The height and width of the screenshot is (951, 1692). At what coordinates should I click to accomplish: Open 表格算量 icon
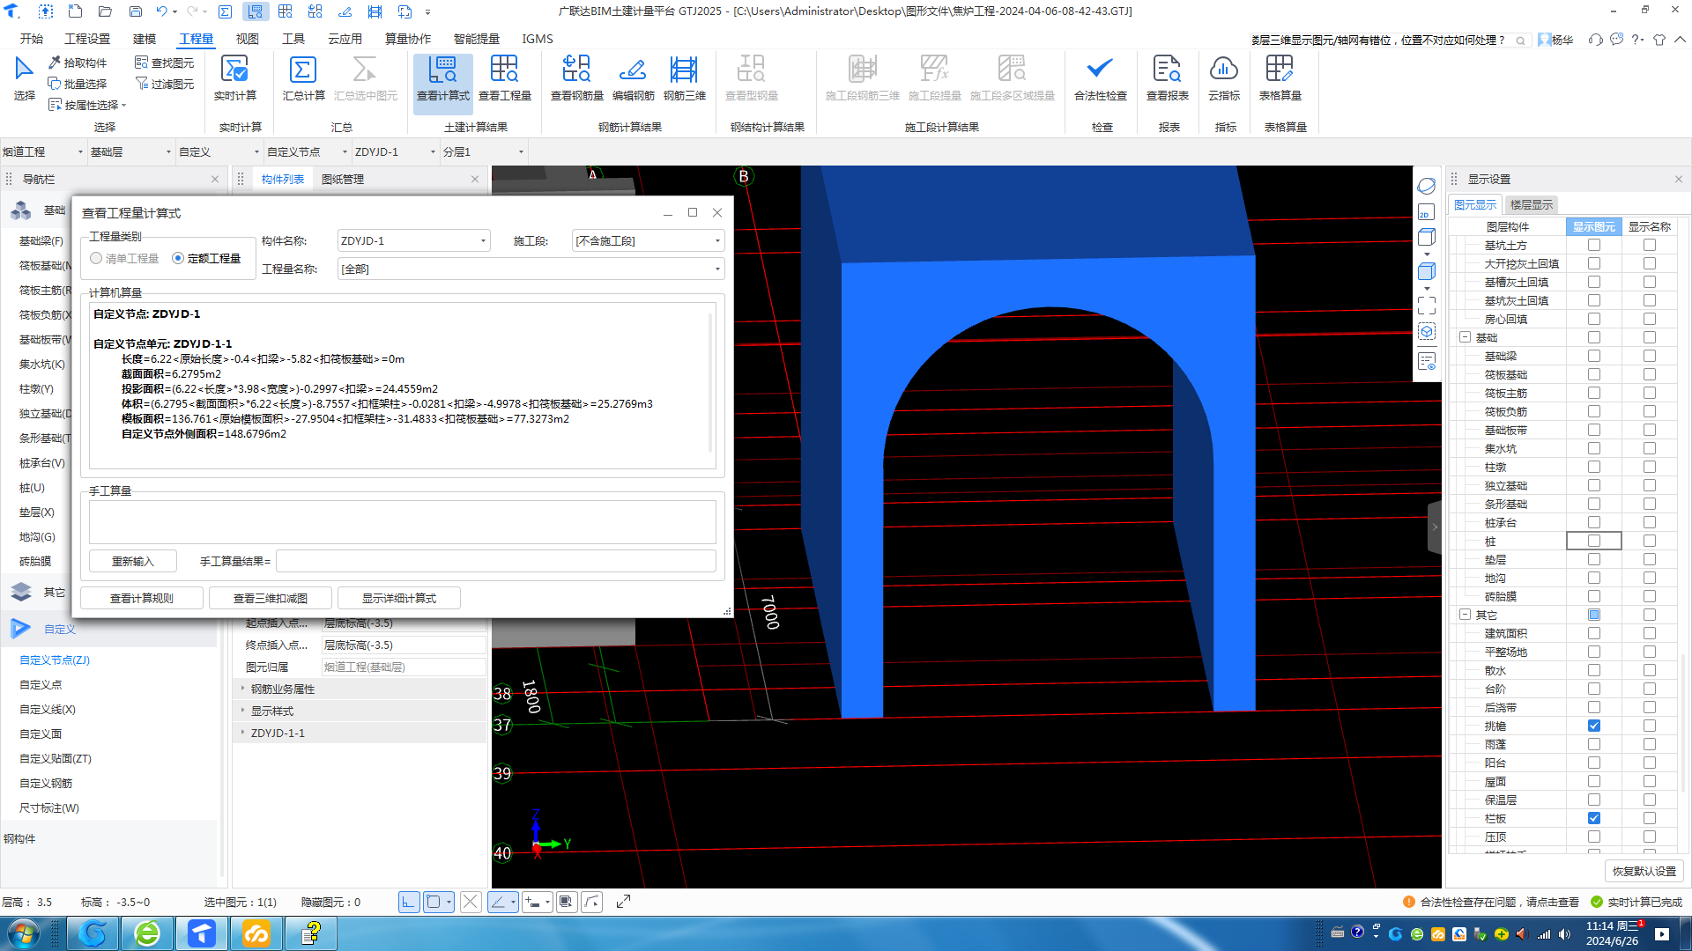(x=1280, y=78)
